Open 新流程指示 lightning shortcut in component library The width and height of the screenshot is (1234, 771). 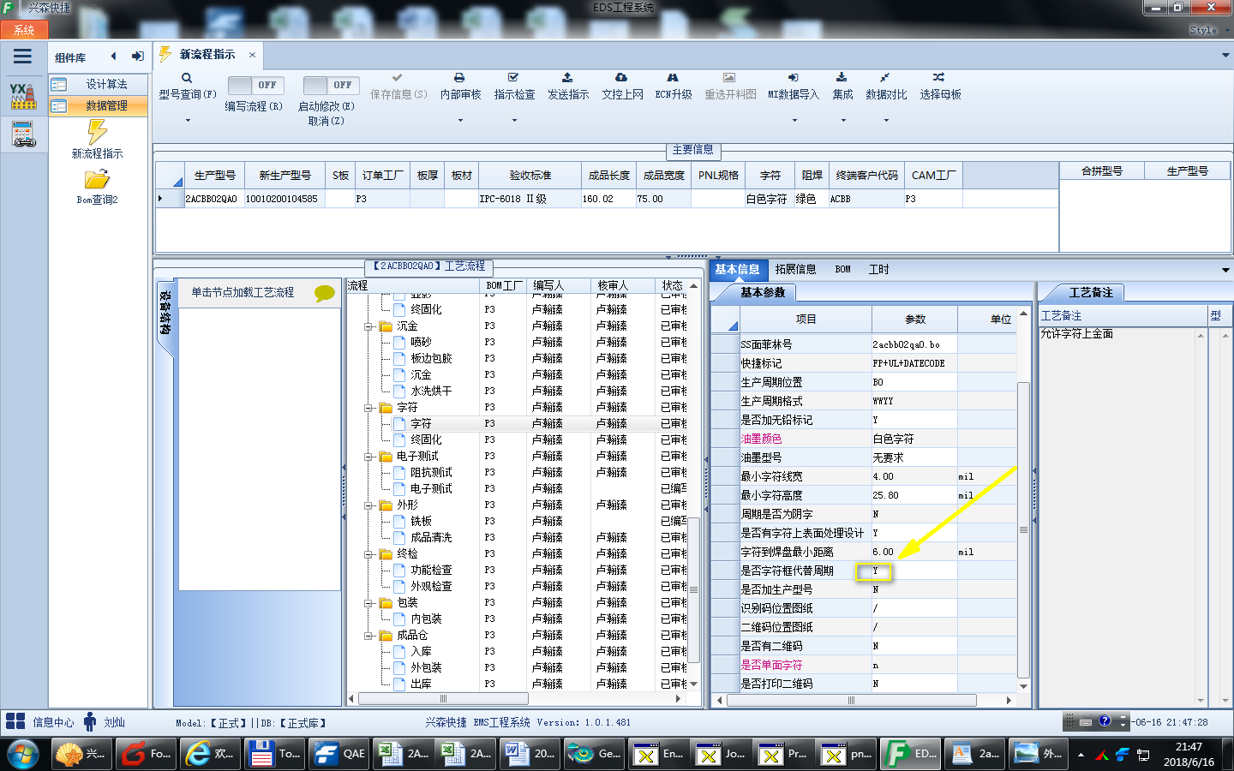97,132
